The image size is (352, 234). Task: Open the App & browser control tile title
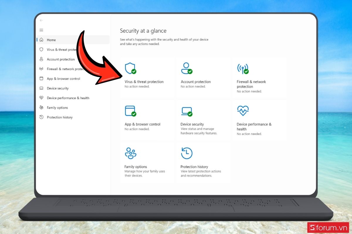click(143, 124)
